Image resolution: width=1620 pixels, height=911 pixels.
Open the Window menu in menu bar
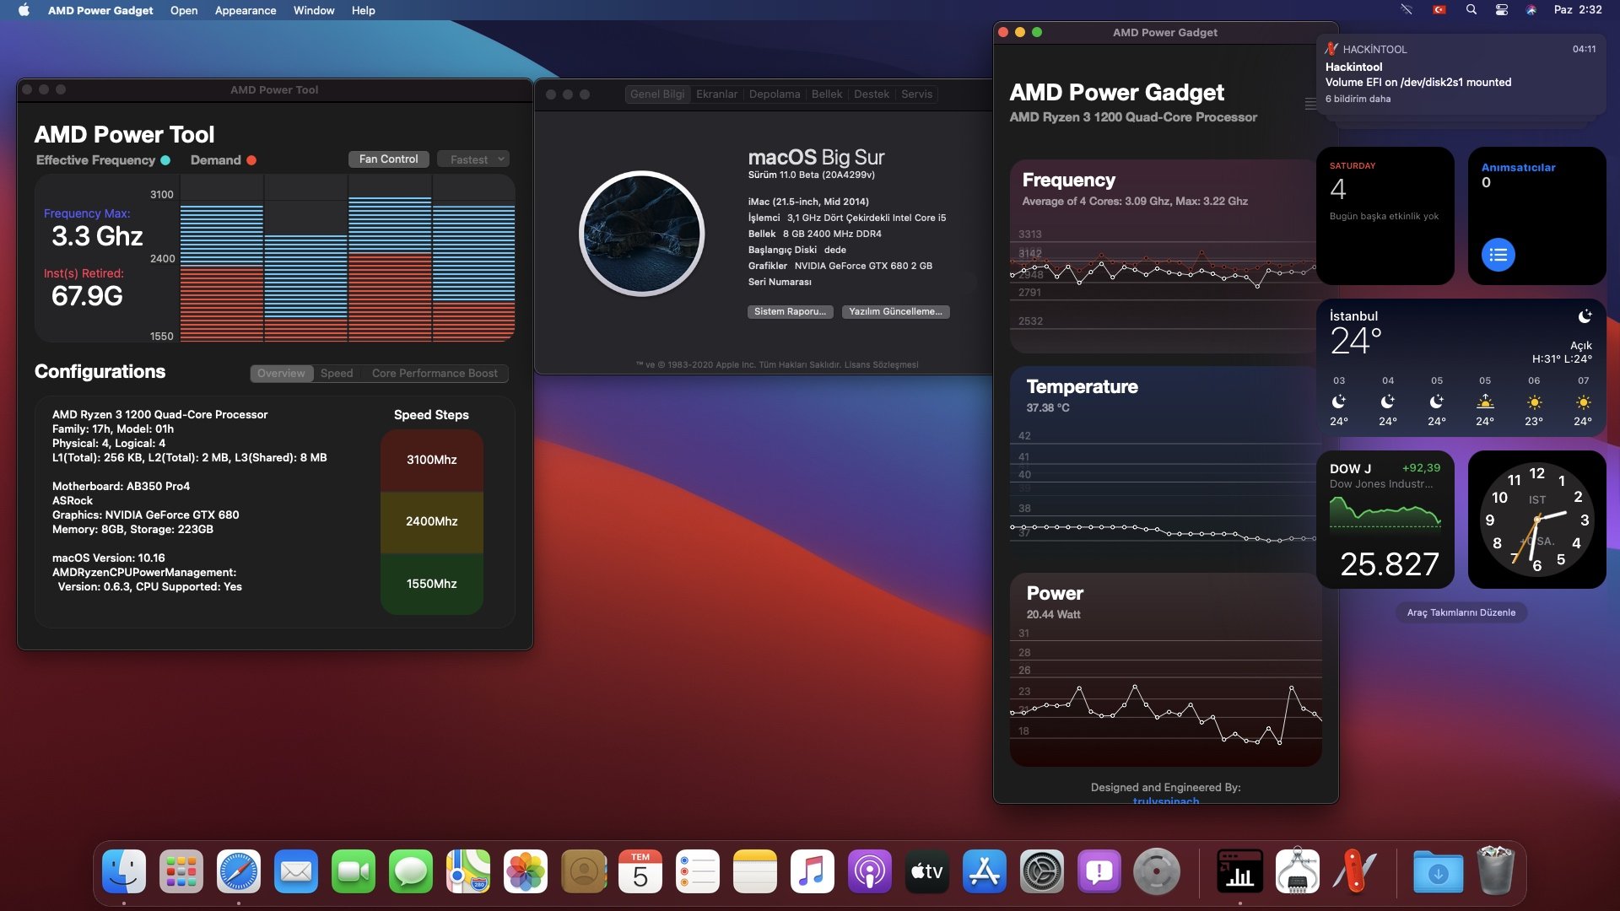point(313,10)
